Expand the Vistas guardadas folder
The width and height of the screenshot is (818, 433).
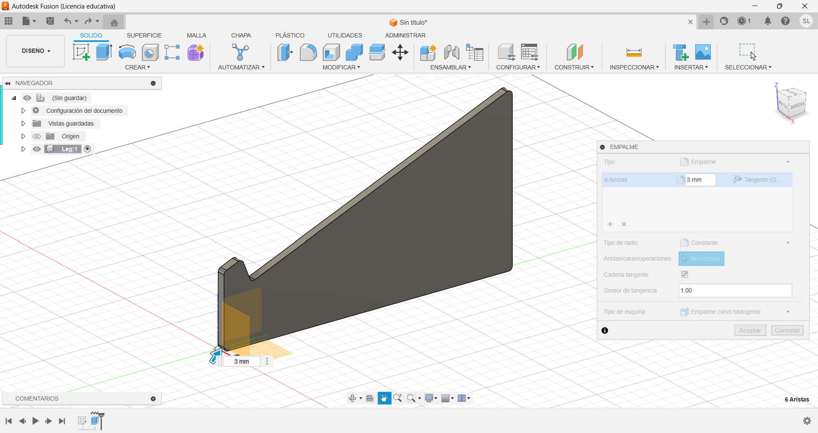pyautogui.click(x=23, y=123)
